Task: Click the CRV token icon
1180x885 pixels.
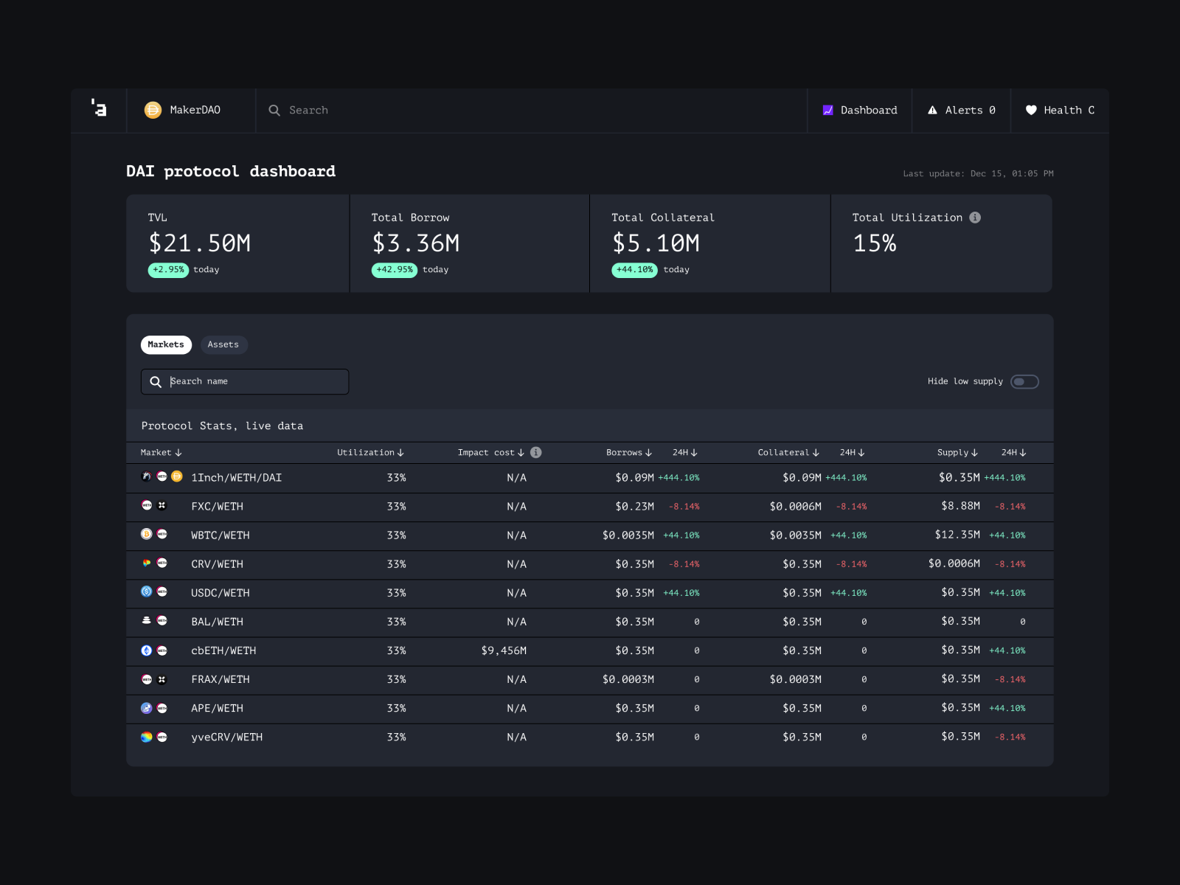Action: pyautogui.click(x=146, y=563)
